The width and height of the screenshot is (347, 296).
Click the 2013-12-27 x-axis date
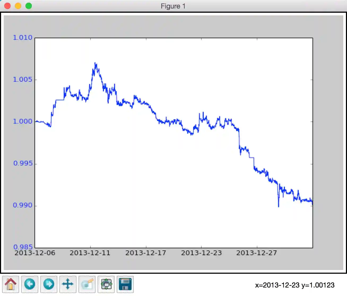pos(257,253)
